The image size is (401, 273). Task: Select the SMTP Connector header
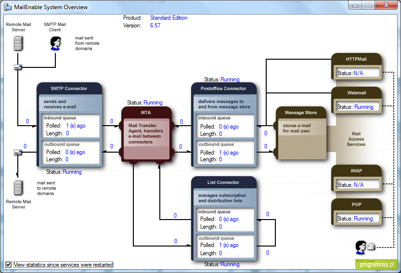69,88
